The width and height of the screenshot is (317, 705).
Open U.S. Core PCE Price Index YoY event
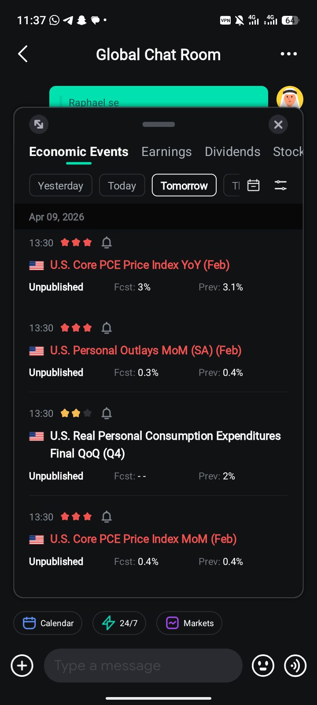click(140, 265)
